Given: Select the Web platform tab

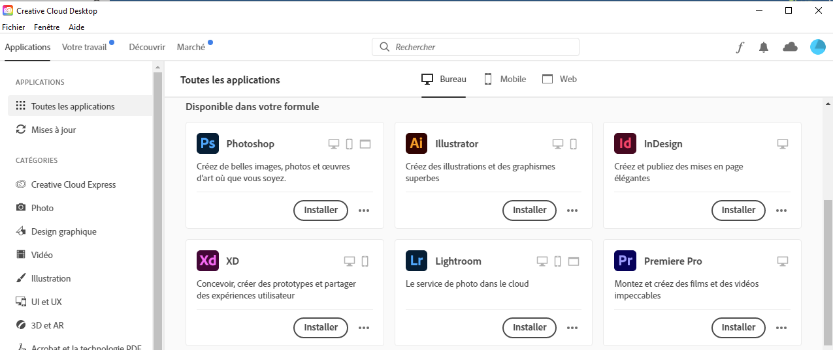Looking at the screenshot, I should pos(559,79).
